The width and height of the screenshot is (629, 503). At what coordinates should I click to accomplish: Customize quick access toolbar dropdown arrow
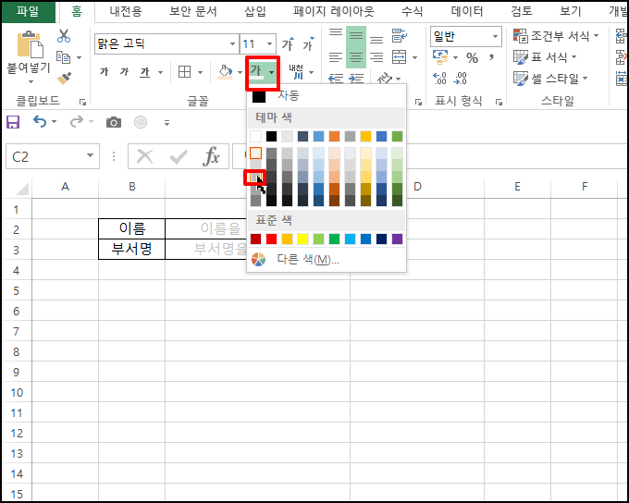(x=166, y=122)
